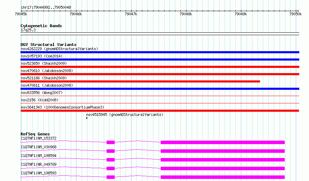The image size is (309, 181).
Task: Select the esv3641343 thick red bar
Action: click(x=160, y=111)
